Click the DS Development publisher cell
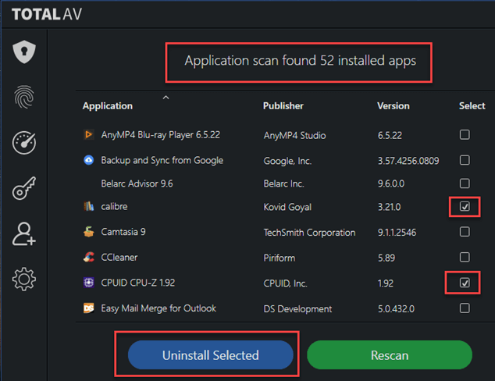495x381 pixels. [x=297, y=308]
